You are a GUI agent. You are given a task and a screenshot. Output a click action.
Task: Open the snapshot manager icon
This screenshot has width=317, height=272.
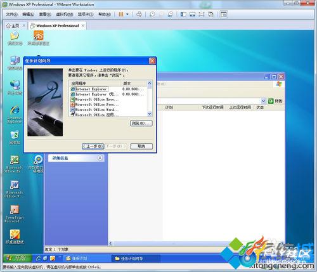(x=170, y=15)
